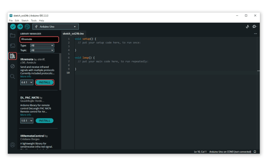Open the Sketch menu
Screen dimensions: 267x166
pyautogui.click(x=25, y=21)
